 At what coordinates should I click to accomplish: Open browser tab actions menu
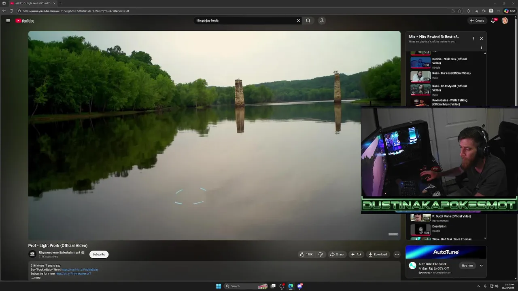(4, 3)
